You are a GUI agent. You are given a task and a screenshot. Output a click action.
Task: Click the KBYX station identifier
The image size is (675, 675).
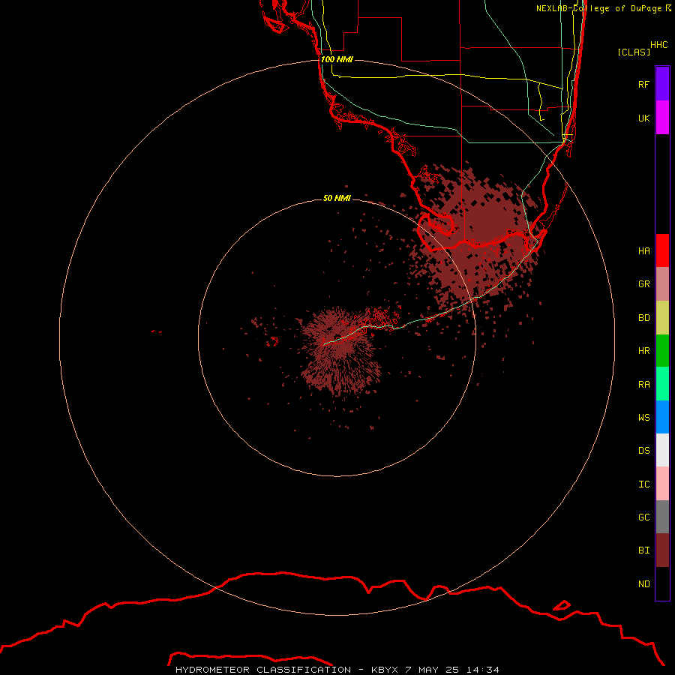coord(385,670)
